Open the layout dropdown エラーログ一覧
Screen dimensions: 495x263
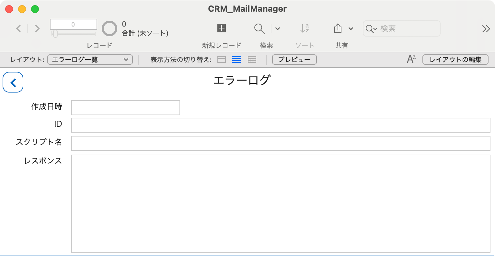click(x=90, y=60)
